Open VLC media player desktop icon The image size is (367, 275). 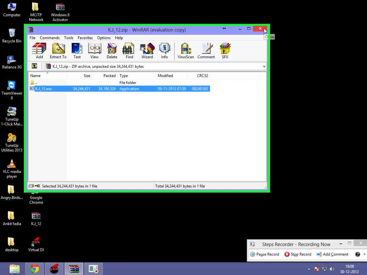12,169
